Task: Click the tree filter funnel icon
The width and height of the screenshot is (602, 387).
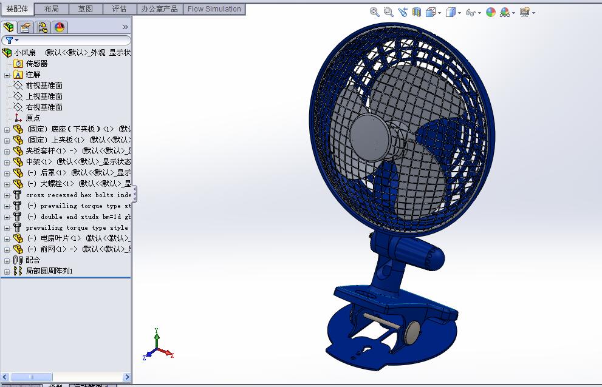Action: [10, 40]
